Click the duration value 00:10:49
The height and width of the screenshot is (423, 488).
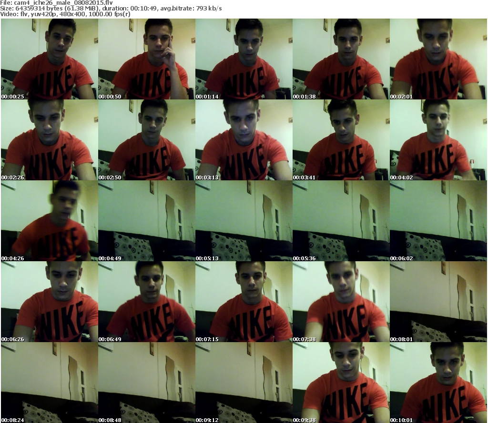click(x=144, y=9)
